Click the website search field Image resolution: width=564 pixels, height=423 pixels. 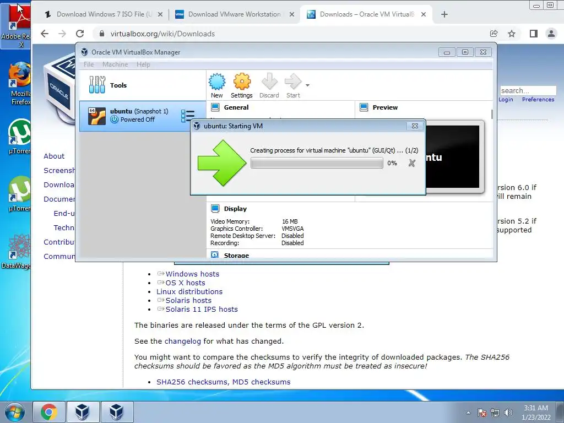click(528, 91)
